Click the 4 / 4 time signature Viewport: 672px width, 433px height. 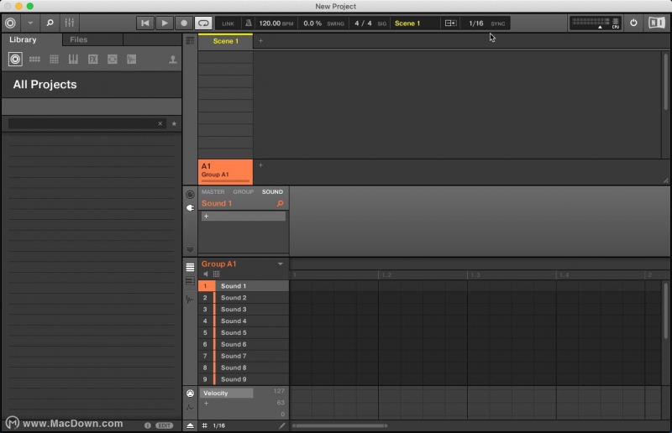(363, 23)
